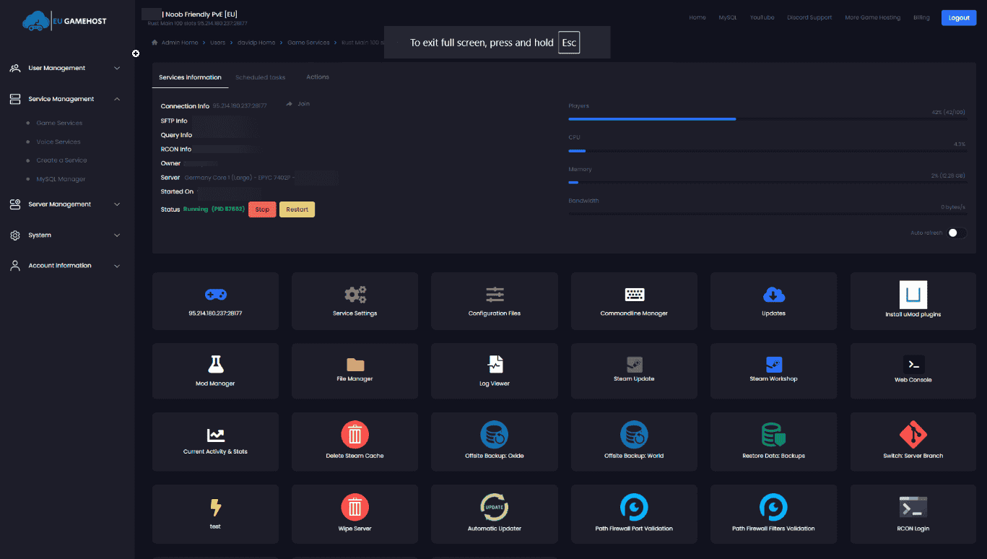The width and height of the screenshot is (987, 559).
Task: Click Delete Steam Cache trash icon
Action: point(355,435)
